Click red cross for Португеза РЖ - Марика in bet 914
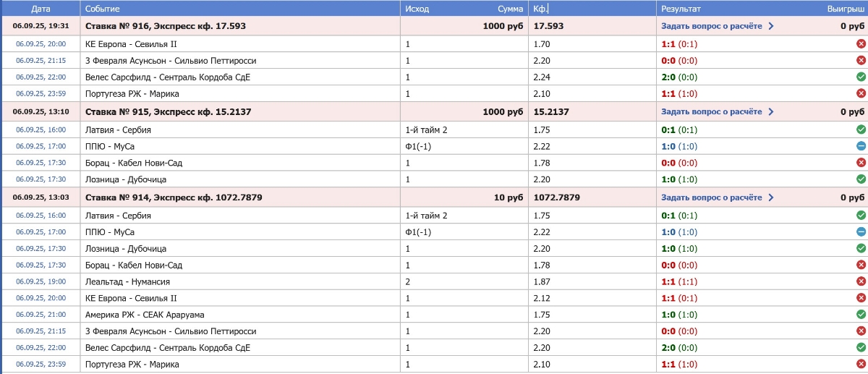Screen dimensions: 868x374 tap(861, 364)
